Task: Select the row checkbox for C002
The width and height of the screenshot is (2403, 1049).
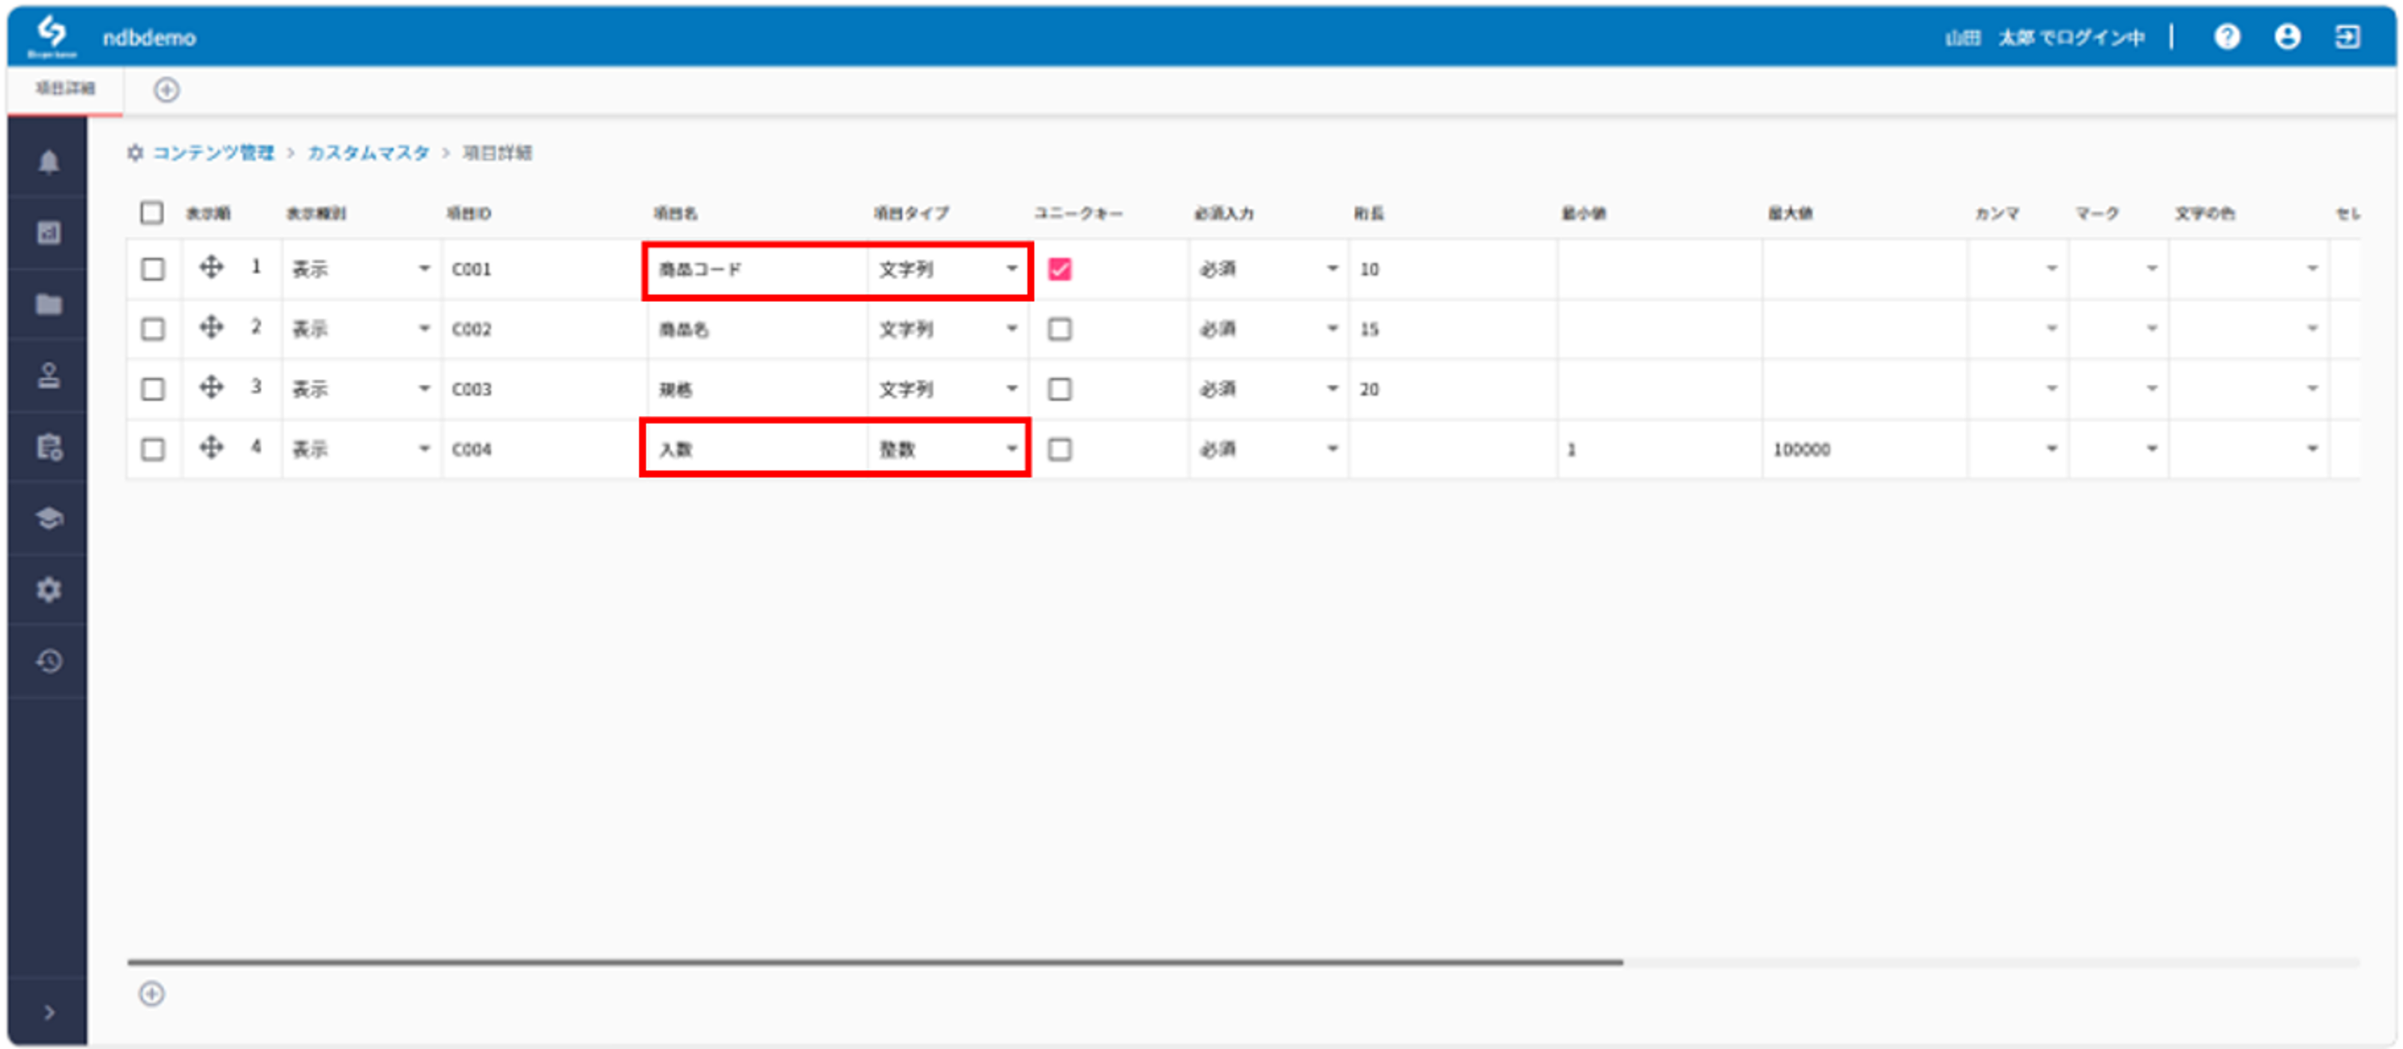Action: (153, 329)
